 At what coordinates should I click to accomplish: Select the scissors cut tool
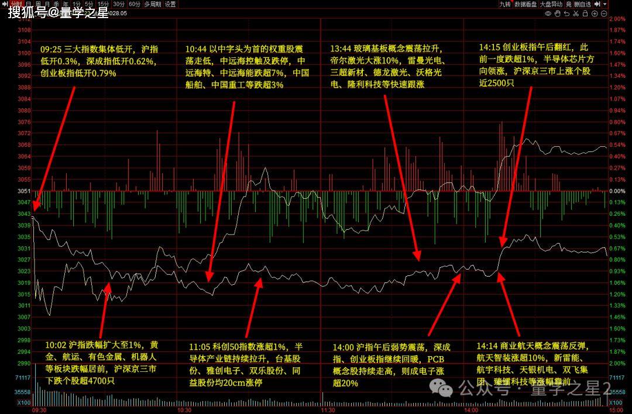pyautogui.click(x=576, y=13)
